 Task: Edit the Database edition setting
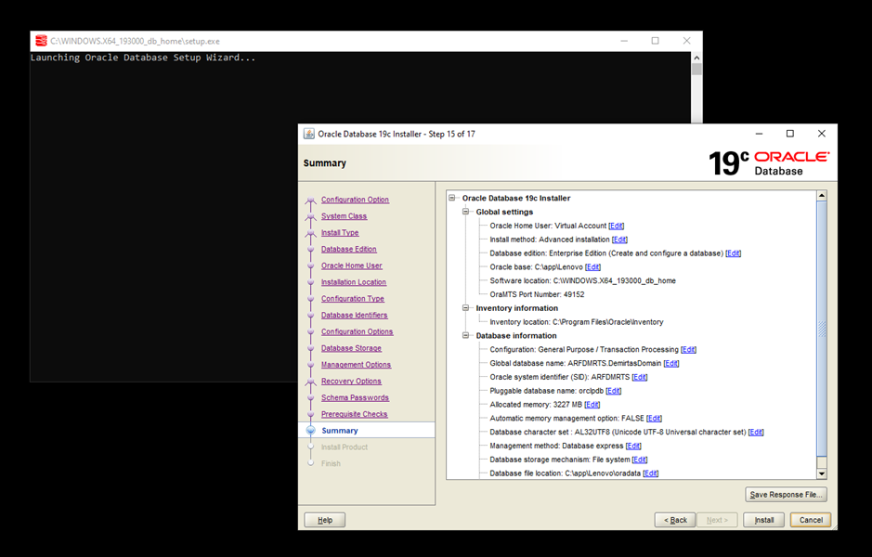point(733,253)
